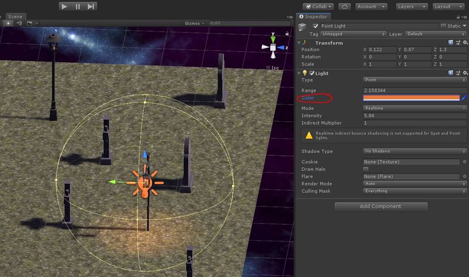Open the Tag dropdown showing Untagged
This screenshot has height=277, width=469.
click(x=354, y=34)
